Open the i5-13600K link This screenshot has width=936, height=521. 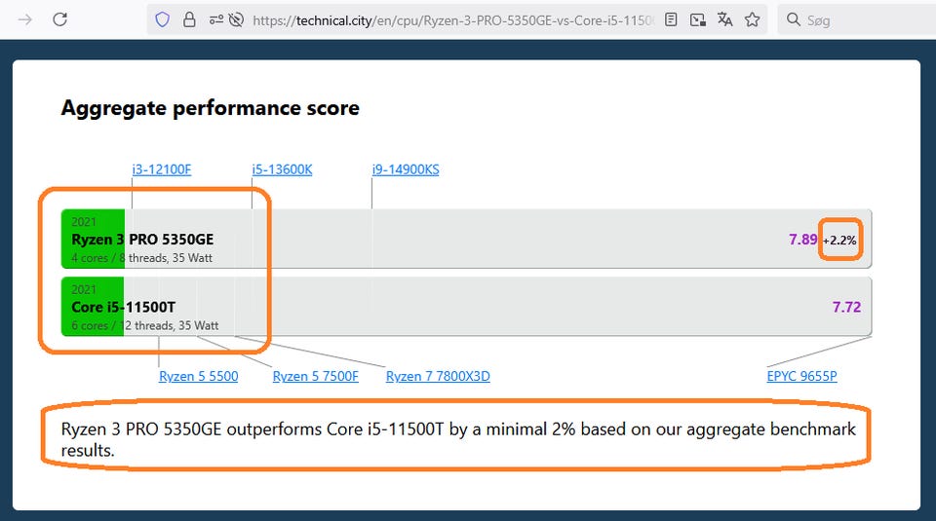tap(282, 169)
